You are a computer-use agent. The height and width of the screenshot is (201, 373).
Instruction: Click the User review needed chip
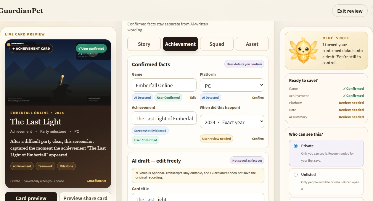point(216,139)
